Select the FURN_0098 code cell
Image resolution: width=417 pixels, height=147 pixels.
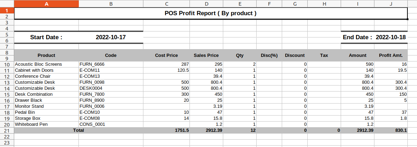click(111, 82)
